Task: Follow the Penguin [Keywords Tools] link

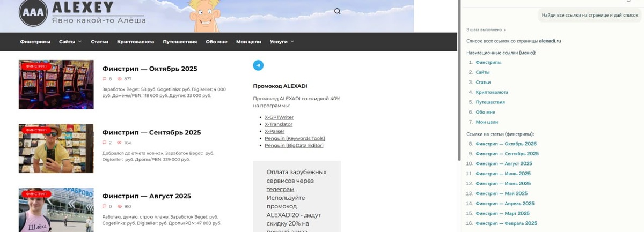Action: pyautogui.click(x=295, y=138)
